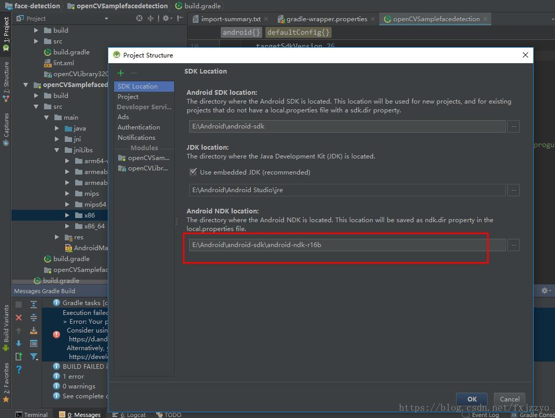This screenshot has height=418, width=555.
Task: Close the gradle-wrapper.properties tab
Action: tap(373, 19)
